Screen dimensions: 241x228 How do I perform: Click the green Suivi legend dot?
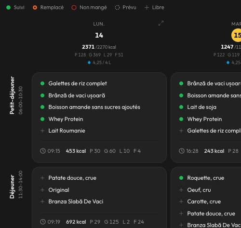8,7
